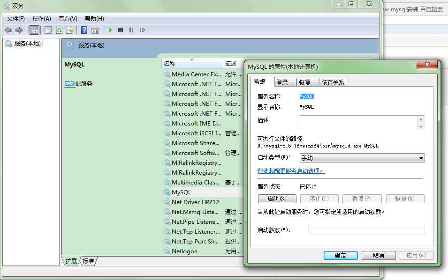Select the Microsoft Softw... service
This screenshot has width=448, height=280.
(204, 153)
